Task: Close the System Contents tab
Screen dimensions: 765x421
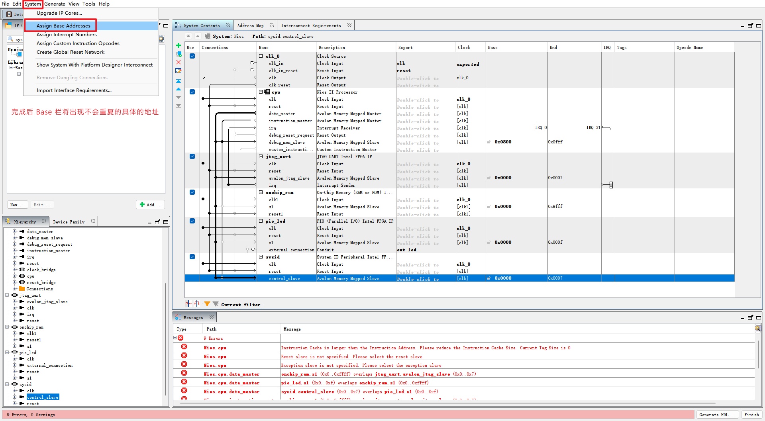Action: (228, 25)
